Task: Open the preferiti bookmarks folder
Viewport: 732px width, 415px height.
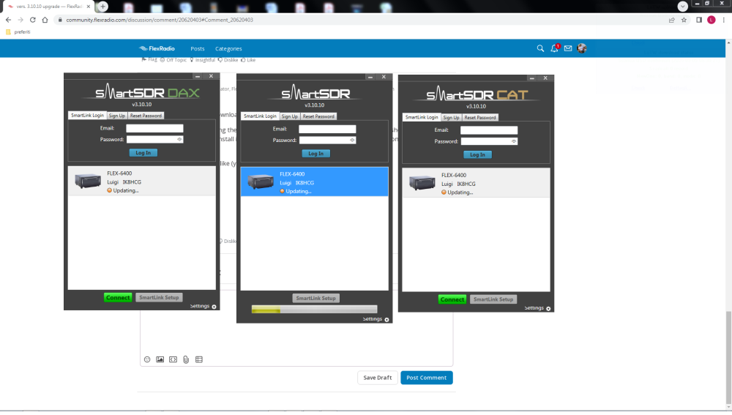Action: click(18, 31)
